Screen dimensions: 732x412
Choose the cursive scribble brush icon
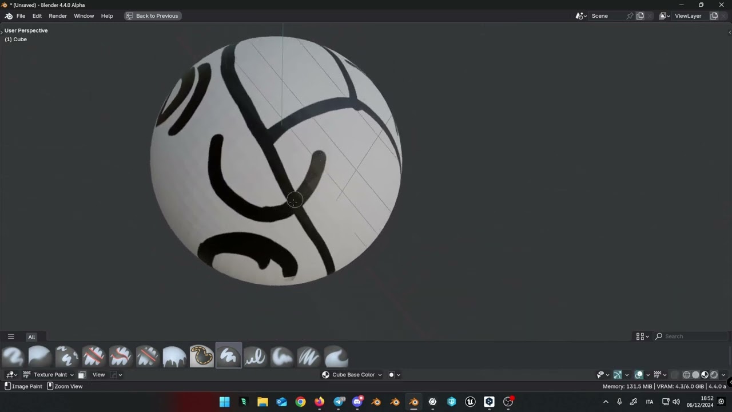(255, 356)
